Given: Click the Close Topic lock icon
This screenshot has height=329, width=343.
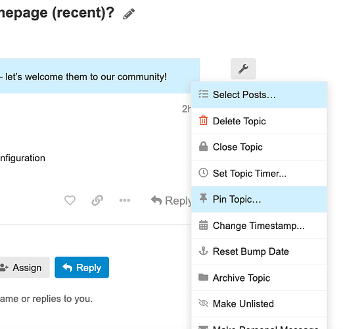Looking at the screenshot, I should (203, 147).
